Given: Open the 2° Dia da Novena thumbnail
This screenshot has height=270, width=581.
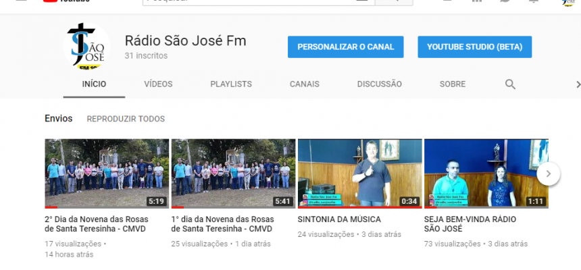Looking at the screenshot, I should pos(107,173).
